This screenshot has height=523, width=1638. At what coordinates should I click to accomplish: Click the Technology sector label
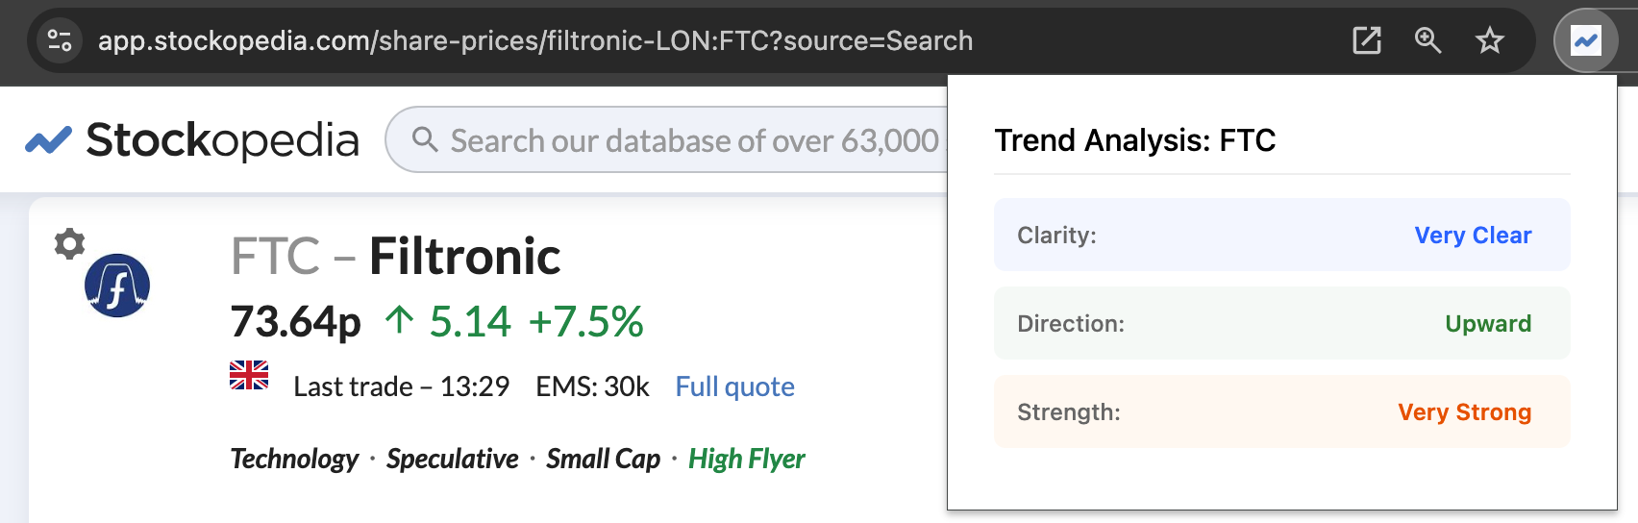pos(294,459)
